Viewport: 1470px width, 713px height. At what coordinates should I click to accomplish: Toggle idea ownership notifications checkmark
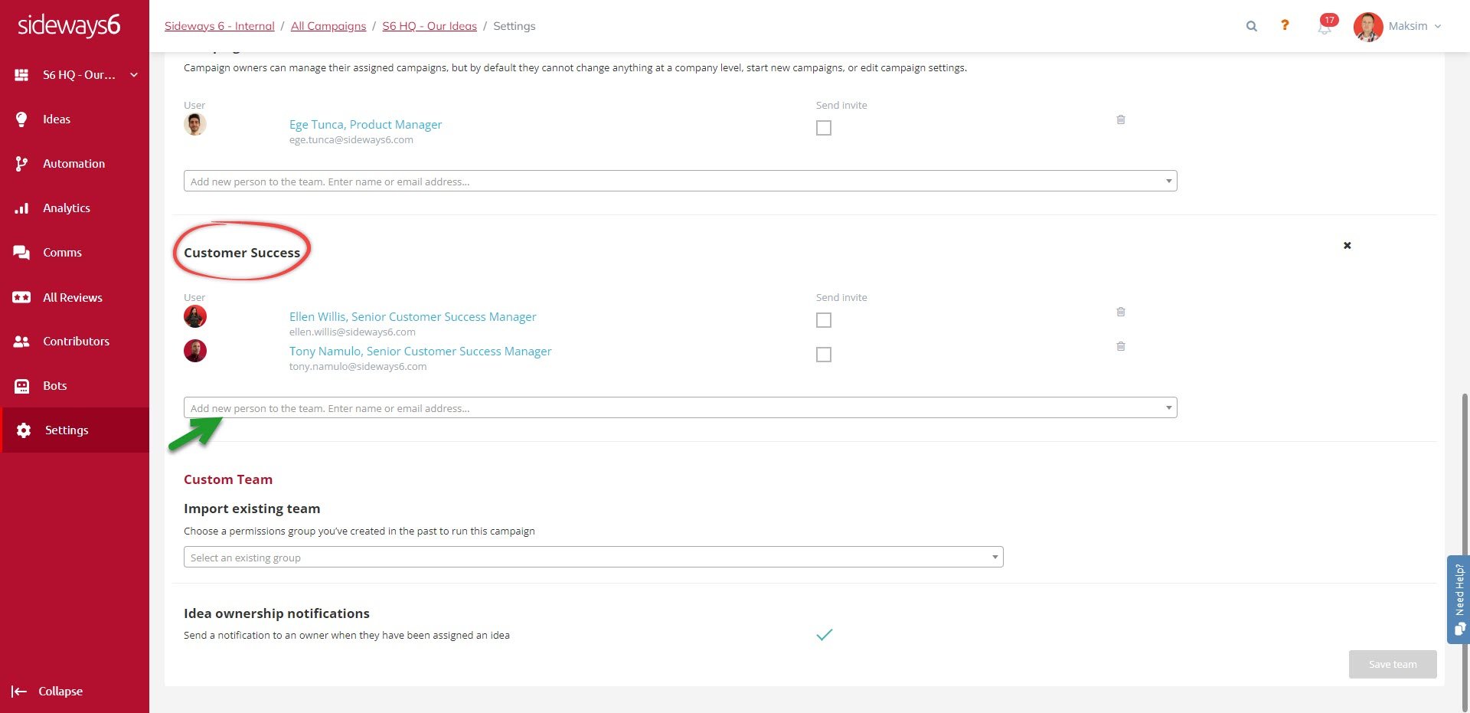[824, 635]
